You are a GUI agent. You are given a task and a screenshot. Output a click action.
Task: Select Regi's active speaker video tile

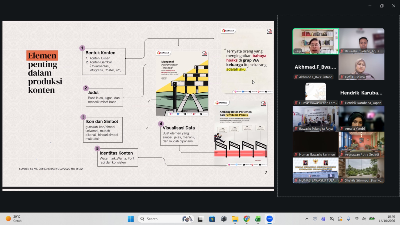click(316, 41)
